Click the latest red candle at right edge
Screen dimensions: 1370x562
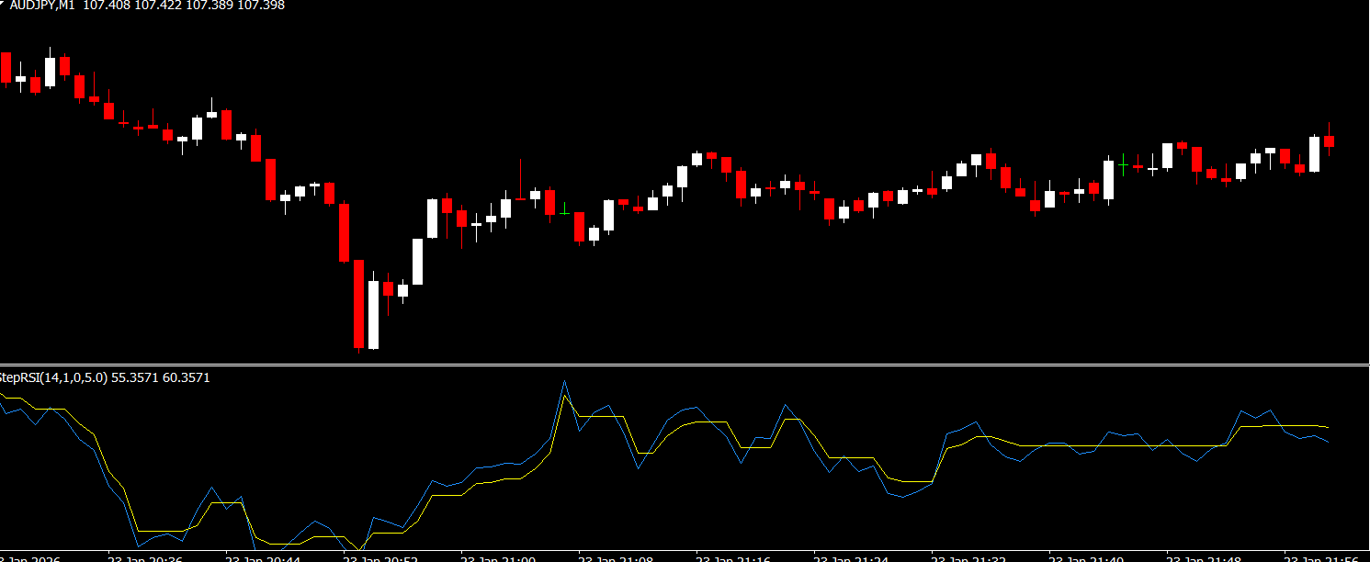point(1329,140)
